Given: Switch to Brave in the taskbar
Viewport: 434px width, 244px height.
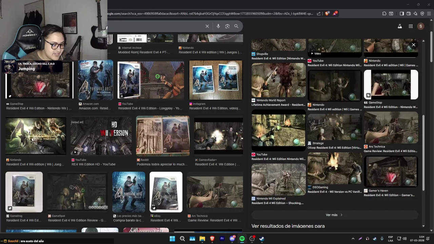Looking at the screenshot, I should [212, 239].
